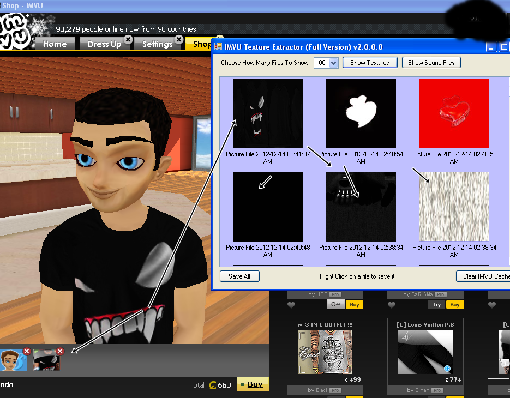This screenshot has height=398, width=510.
Task: Switch to the Shop tab
Action: coord(200,44)
